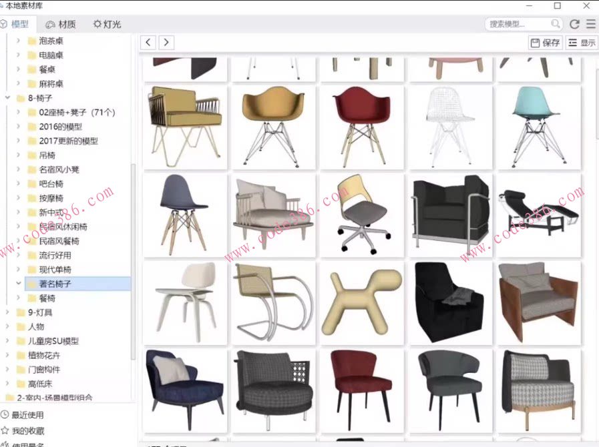Select the 餐椅 folder
The width and height of the screenshot is (599, 447).
click(x=47, y=298)
